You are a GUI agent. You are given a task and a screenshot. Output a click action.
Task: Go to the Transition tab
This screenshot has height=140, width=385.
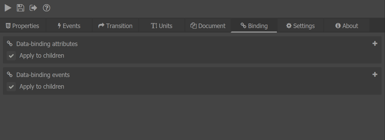(115, 26)
